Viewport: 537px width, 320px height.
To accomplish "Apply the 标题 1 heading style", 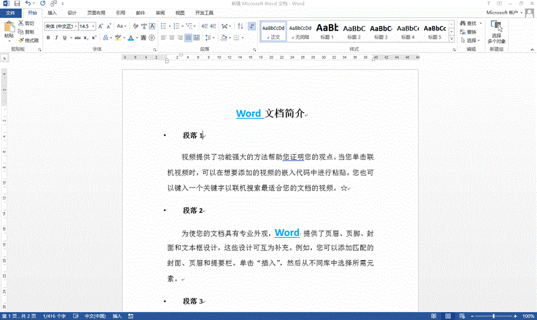I will coord(327,31).
